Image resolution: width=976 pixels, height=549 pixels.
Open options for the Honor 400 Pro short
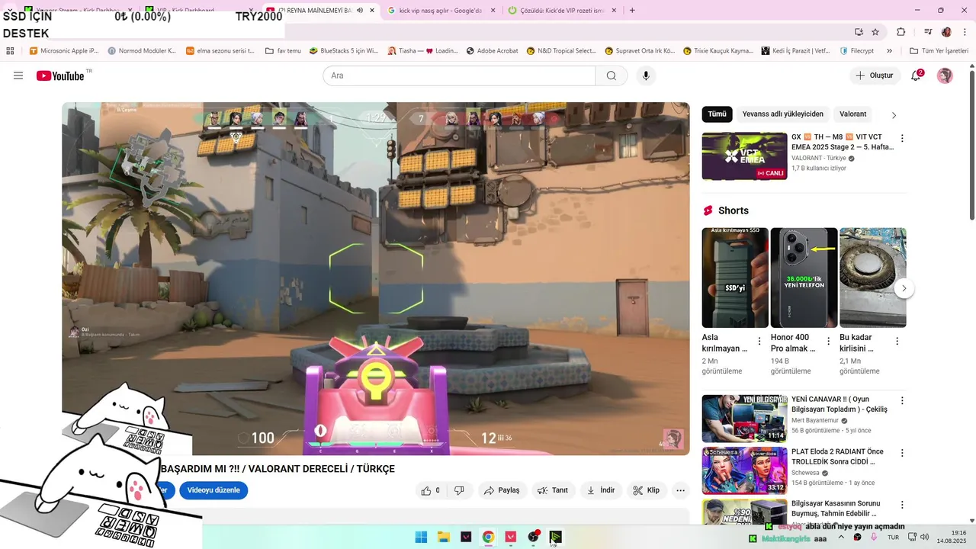pyautogui.click(x=828, y=341)
